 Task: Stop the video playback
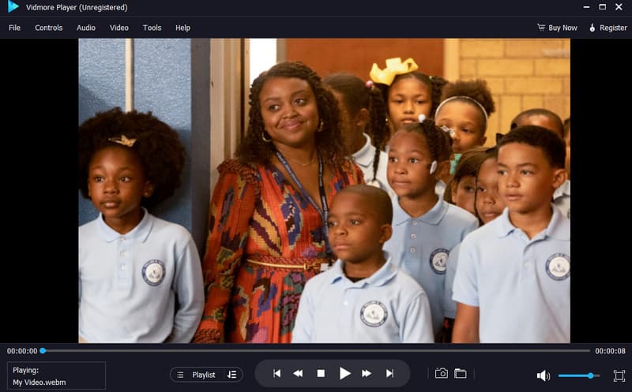(321, 374)
